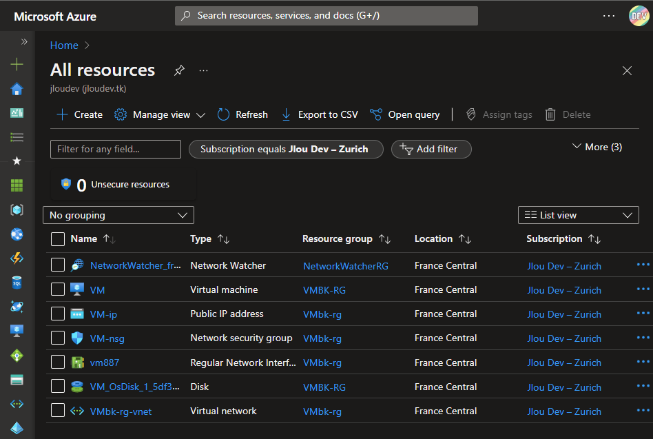Open VM_OsDisk_1_5df3... disk link
653x439 pixels.
click(x=135, y=387)
